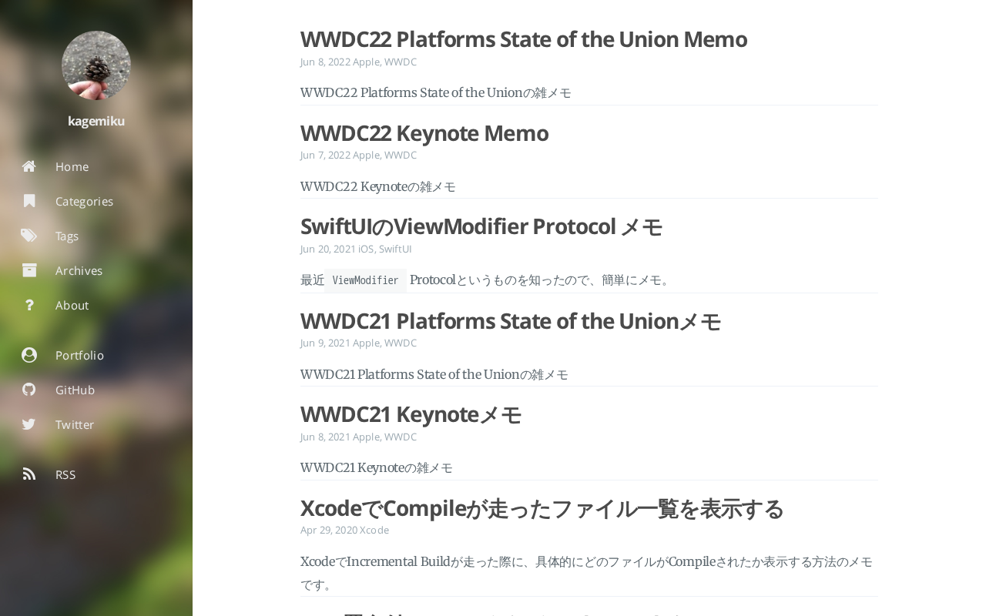Viewport: 986px width, 616px height.
Task: Click the Categories bookmark icon
Action: [x=29, y=201]
